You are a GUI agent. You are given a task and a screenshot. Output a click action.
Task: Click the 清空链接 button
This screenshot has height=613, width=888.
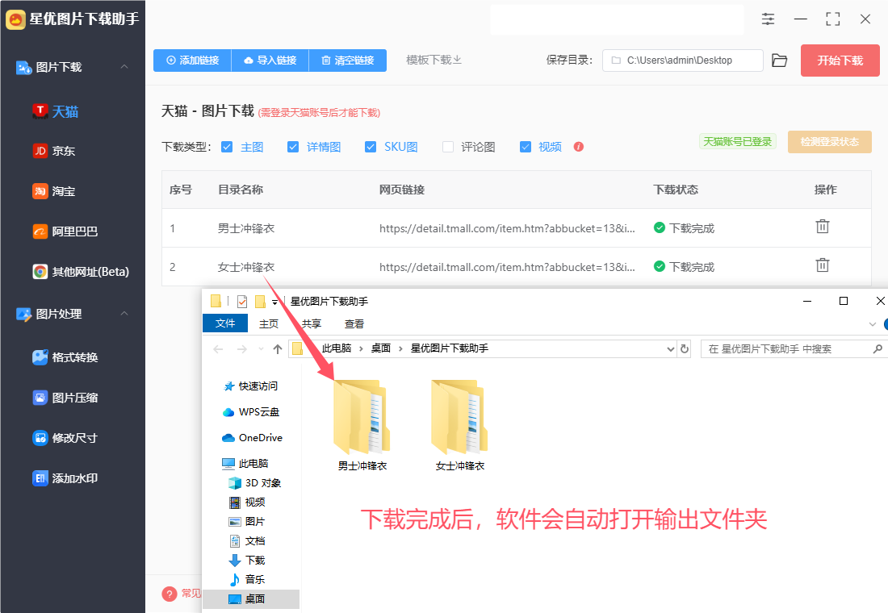348,60
